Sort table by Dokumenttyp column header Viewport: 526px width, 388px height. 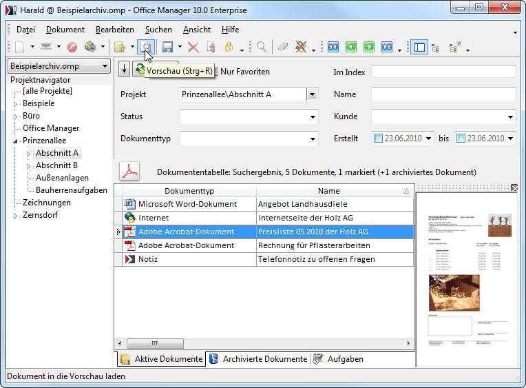pyautogui.click(x=186, y=191)
